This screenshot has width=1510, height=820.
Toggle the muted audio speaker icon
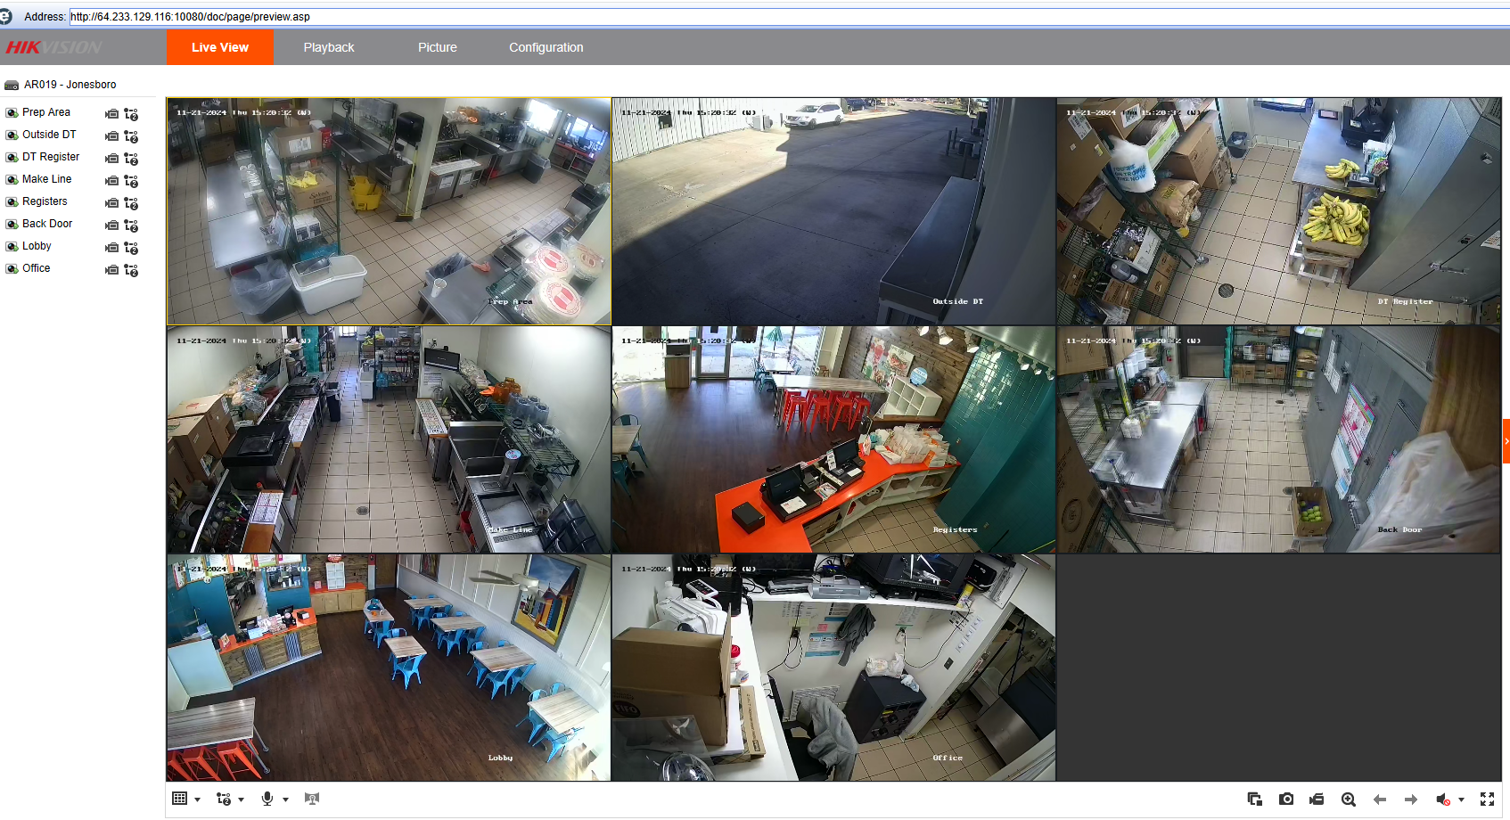pyautogui.click(x=1442, y=799)
